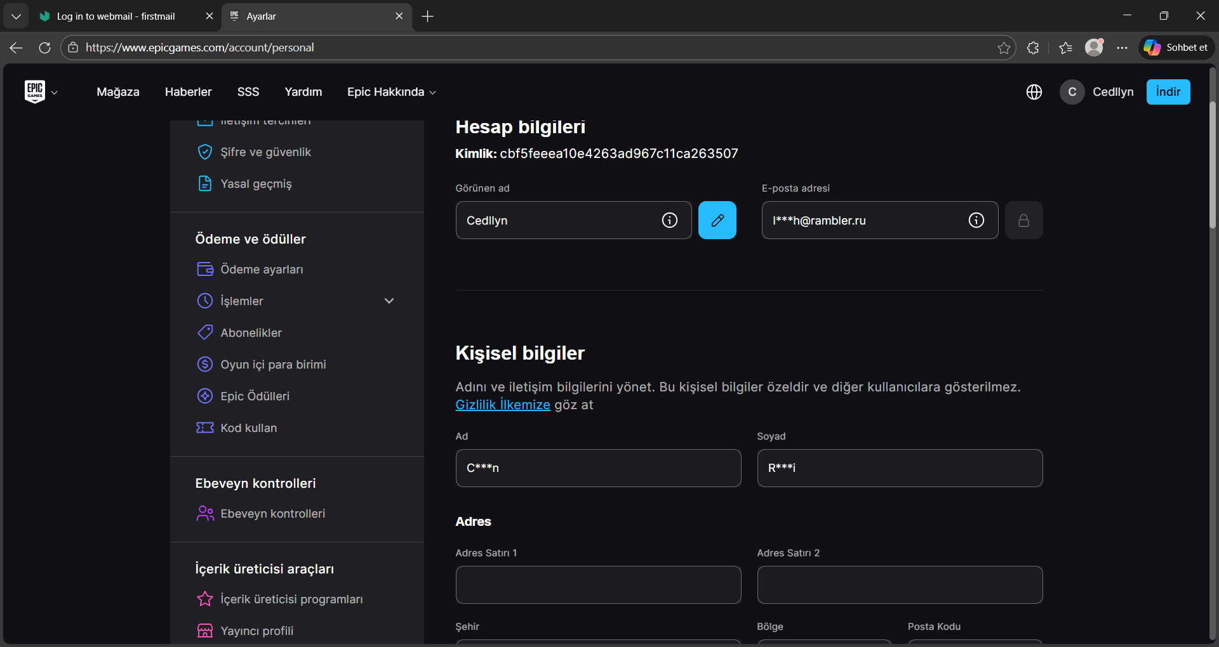The width and height of the screenshot is (1219, 647).
Task: Show info for E-posta adresi
Action: tap(976, 220)
